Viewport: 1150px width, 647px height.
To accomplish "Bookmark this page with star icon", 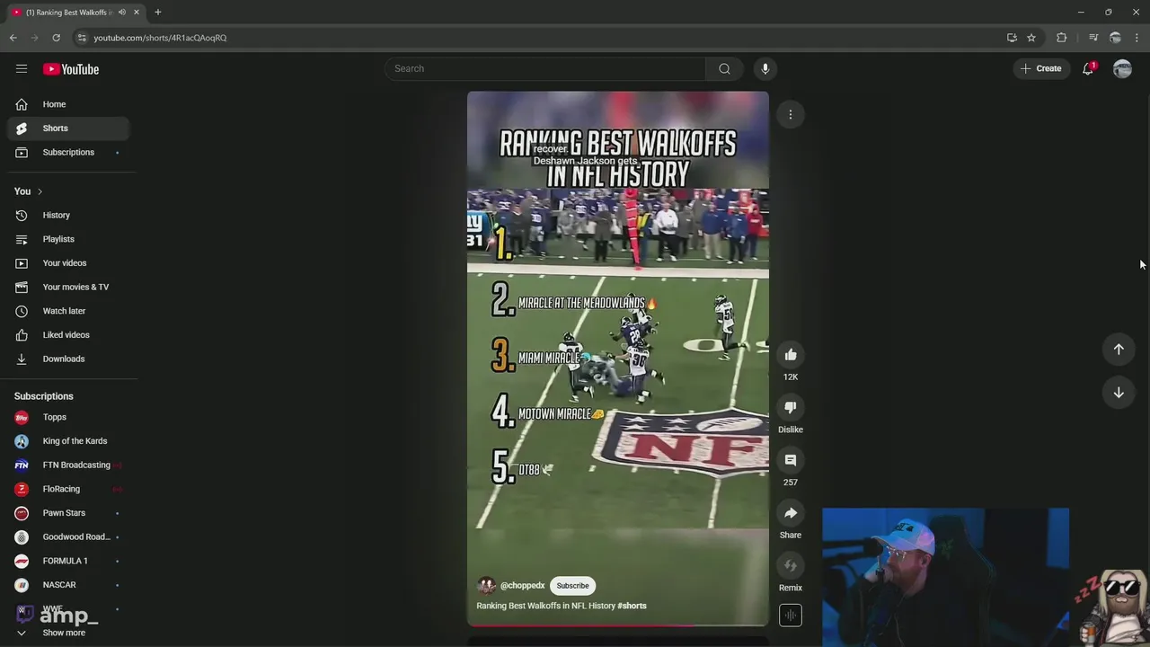I will (x=1031, y=38).
